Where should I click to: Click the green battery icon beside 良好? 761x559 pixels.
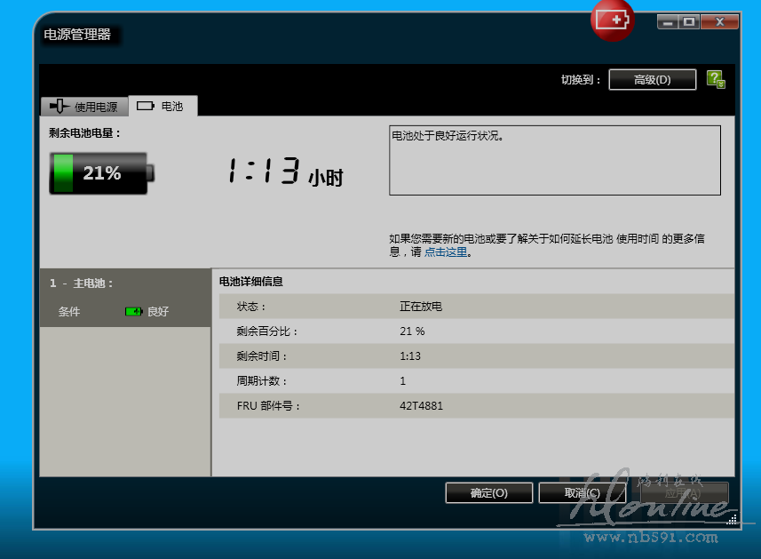click(x=133, y=312)
